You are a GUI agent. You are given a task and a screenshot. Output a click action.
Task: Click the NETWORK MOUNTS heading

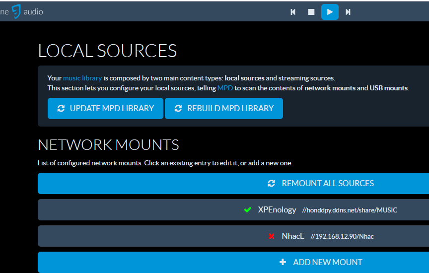pyautogui.click(x=108, y=145)
